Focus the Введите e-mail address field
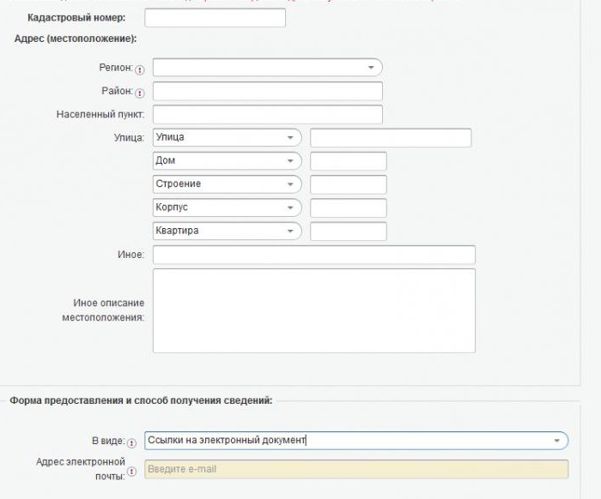This screenshot has height=499, width=601. 356,469
